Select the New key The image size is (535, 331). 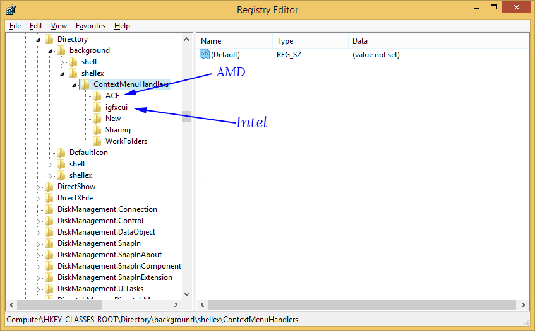[113, 118]
